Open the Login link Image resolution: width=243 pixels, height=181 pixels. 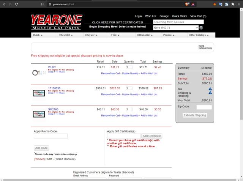tap(138, 16)
